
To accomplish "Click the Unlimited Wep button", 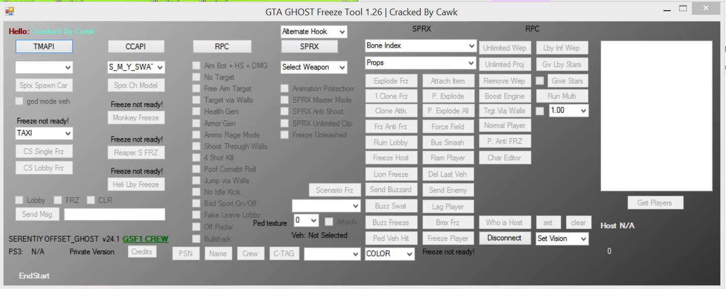I will [505, 48].
